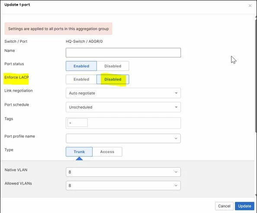This screenshot has width=257, height=213.
Task: Open the Native VLAN dropdown
Action: [123, 172]
